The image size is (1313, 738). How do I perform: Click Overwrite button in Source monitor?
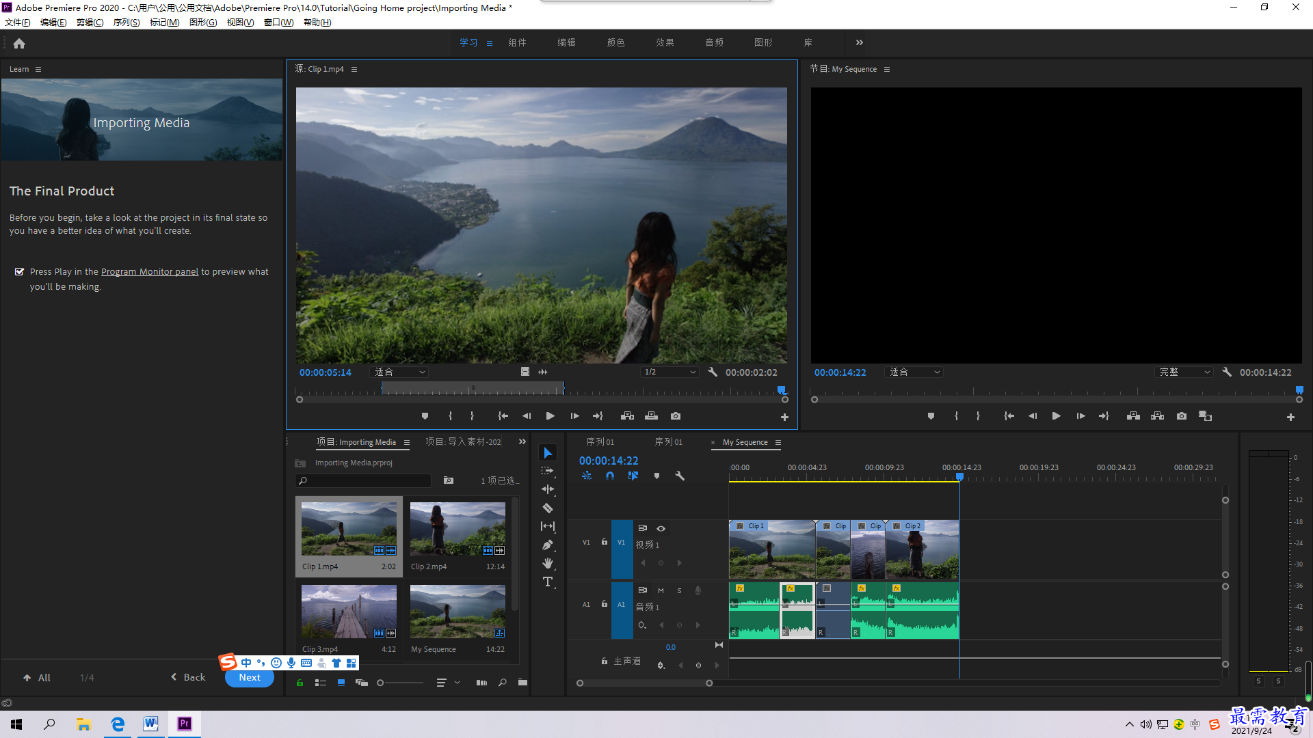(x=652, y=416)
